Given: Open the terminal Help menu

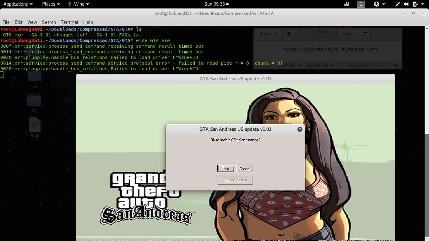Looking at the screenshot, I should [88, 22].
